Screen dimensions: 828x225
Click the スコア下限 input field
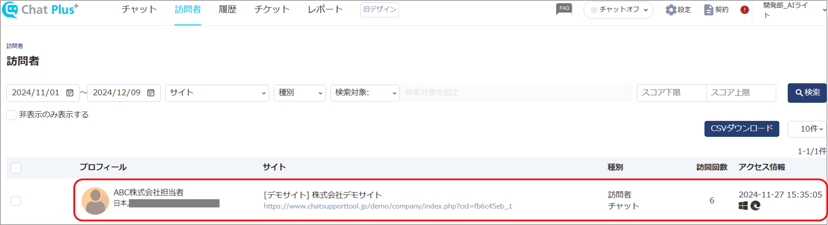click(x=671, y=93)
